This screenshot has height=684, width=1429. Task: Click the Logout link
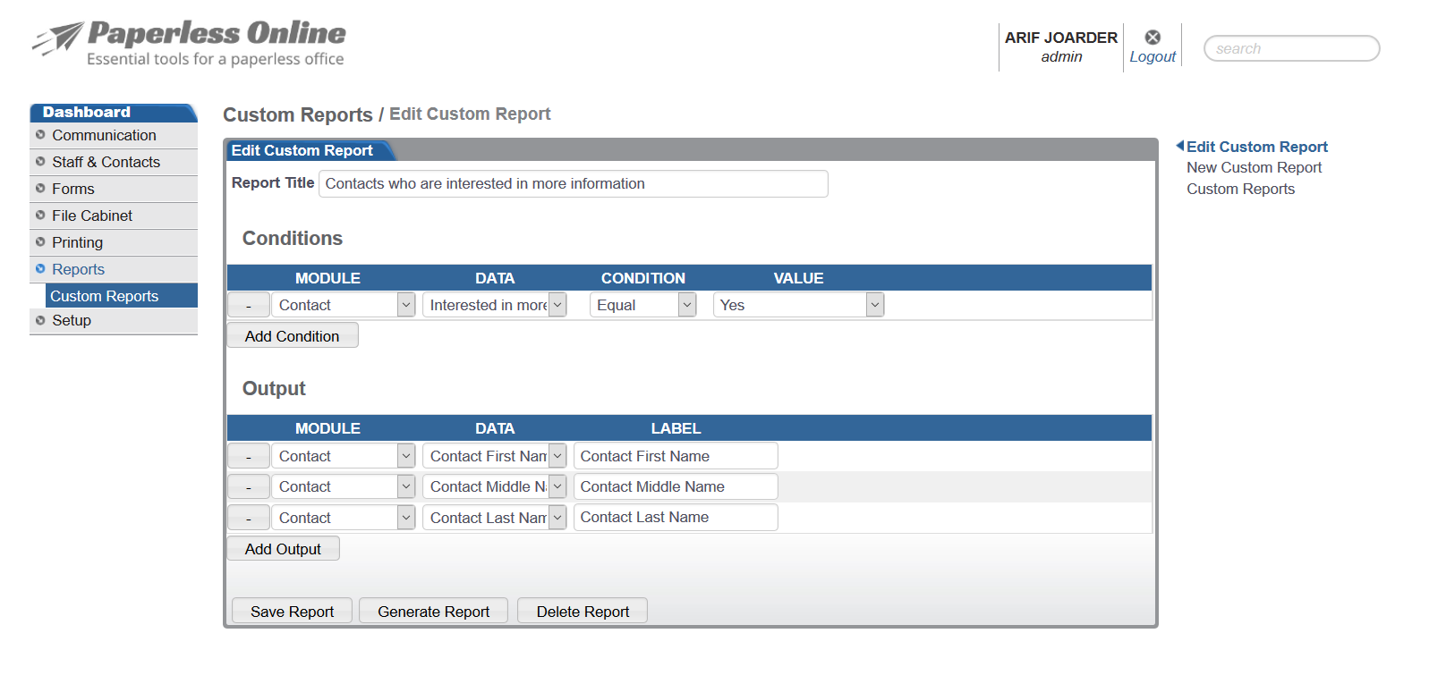1153,56
